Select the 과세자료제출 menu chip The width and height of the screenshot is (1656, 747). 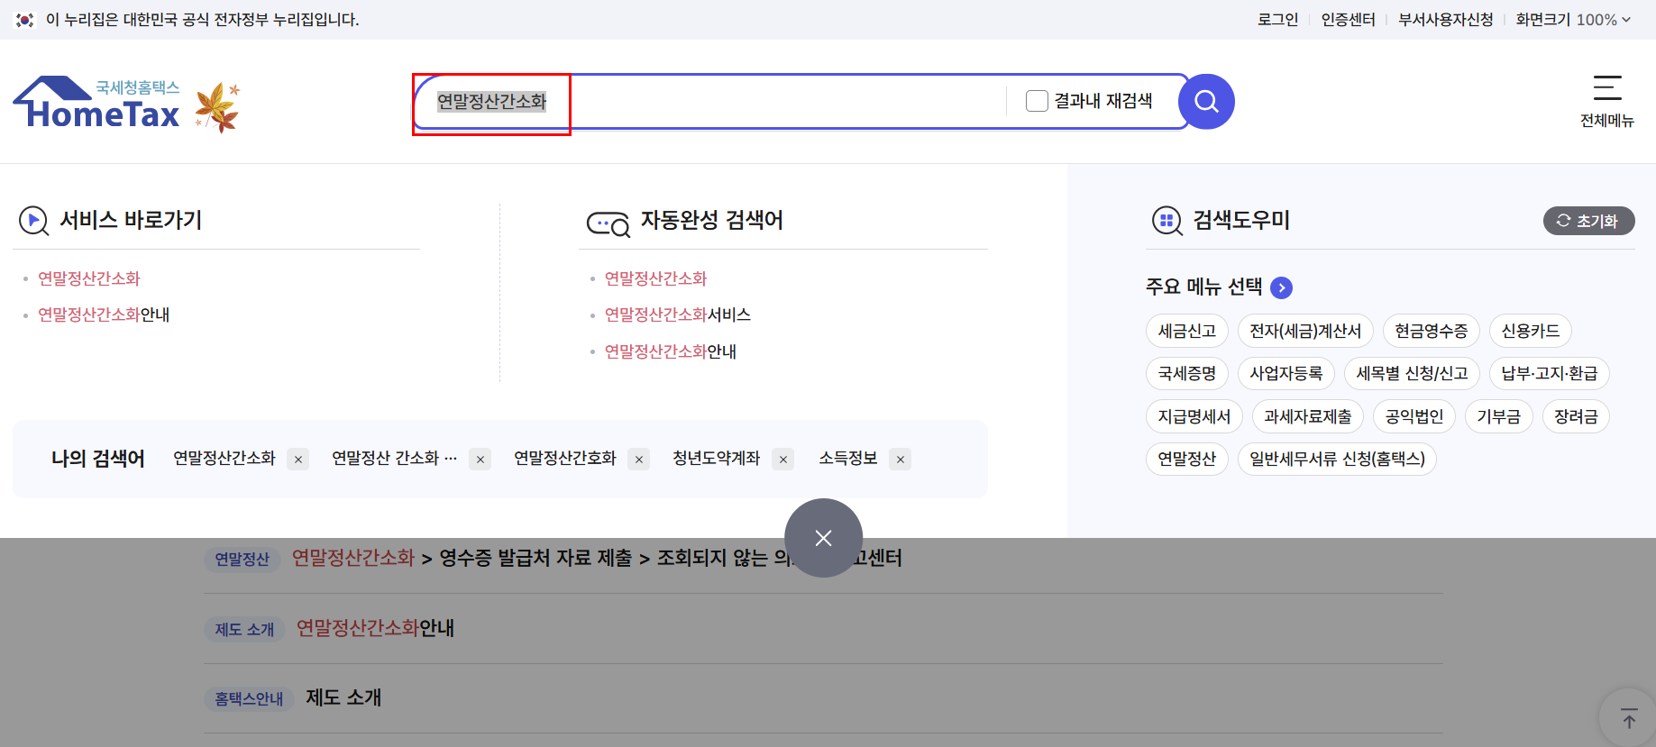(1307, 416)
